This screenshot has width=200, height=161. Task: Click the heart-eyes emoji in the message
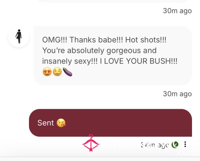tap(47, 72)
